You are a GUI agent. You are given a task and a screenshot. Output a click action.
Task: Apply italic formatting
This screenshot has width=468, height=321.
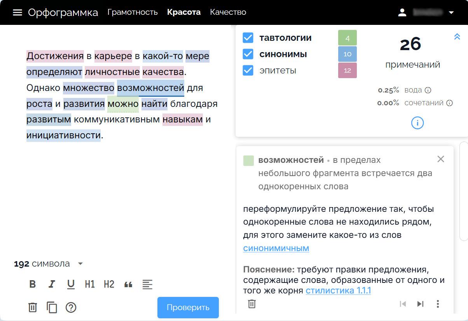coord(52,284)
